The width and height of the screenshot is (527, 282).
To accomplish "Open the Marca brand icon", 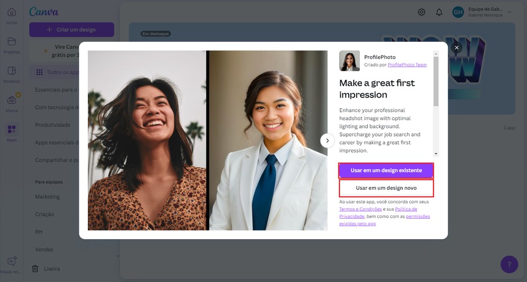I will click(x=11, y=100).
